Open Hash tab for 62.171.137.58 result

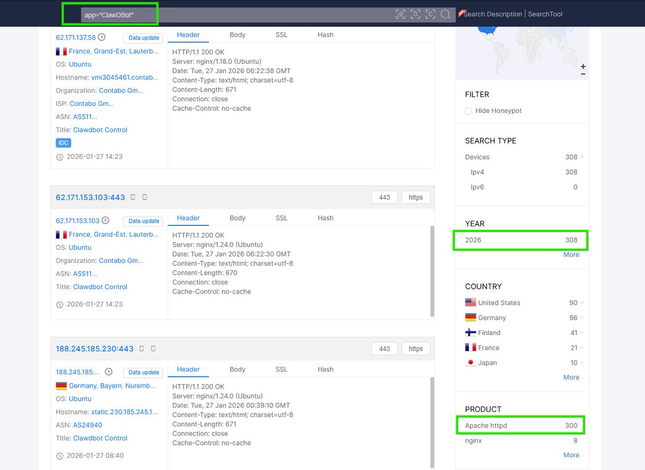(x=326, y=35)
